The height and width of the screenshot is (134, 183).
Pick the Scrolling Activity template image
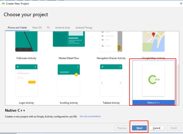click(69, 80)
